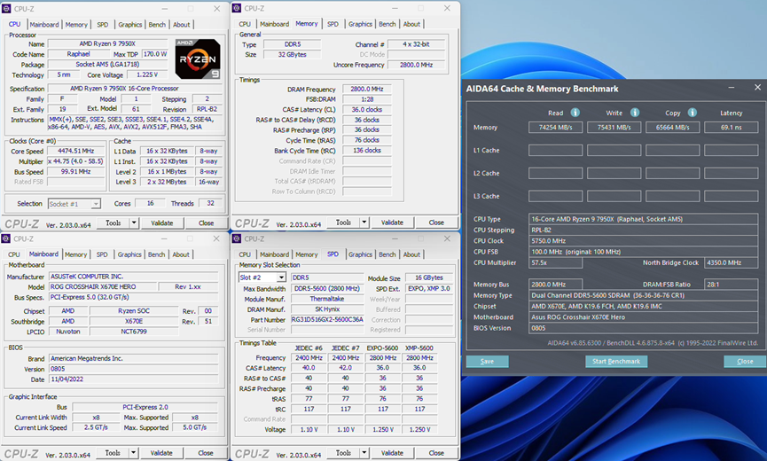
Task: Open the Socket #1 selection dropdown
Action: pyautogui.click(x=96, y=203)
